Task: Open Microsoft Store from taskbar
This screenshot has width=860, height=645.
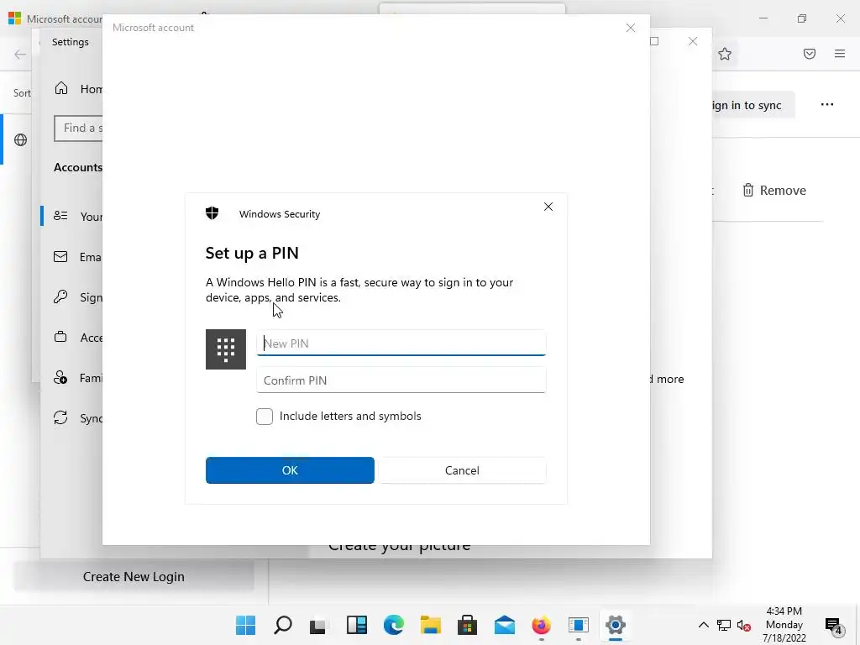Action: coord(467,625)
